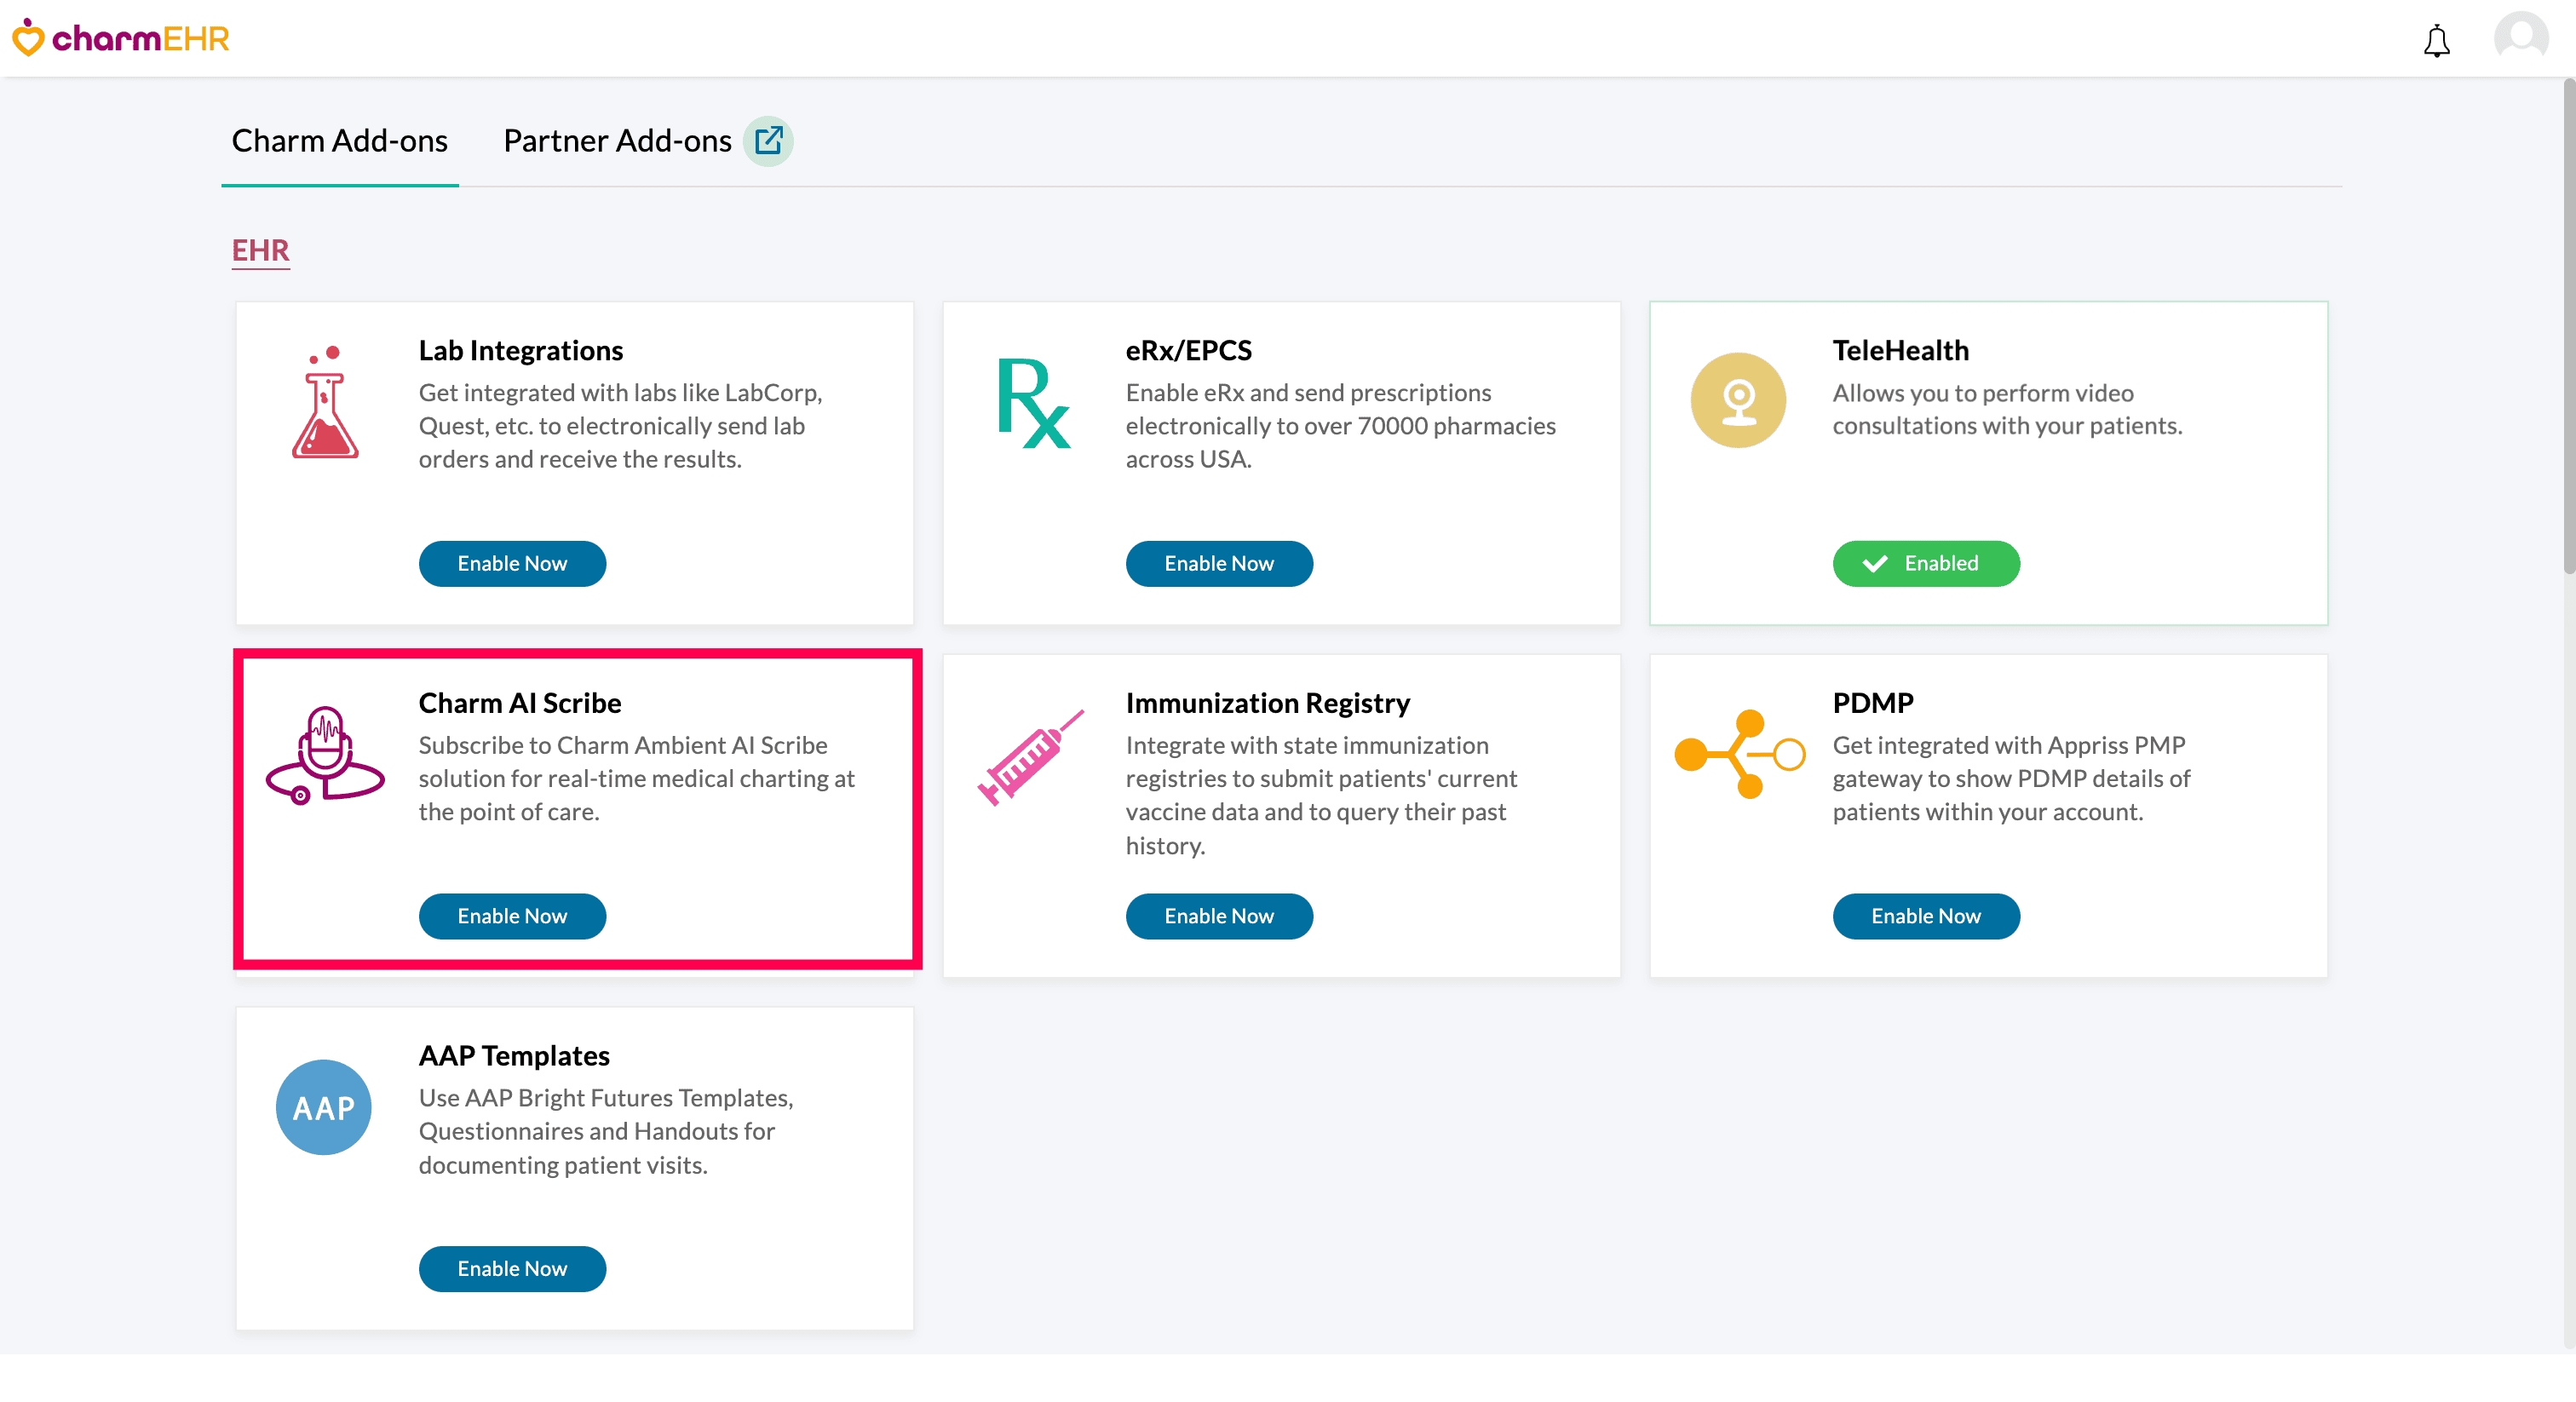Click the TeleHealth webcam icon
2576x1402 pixels.
pyautogui.click(x=1738, y=400)
